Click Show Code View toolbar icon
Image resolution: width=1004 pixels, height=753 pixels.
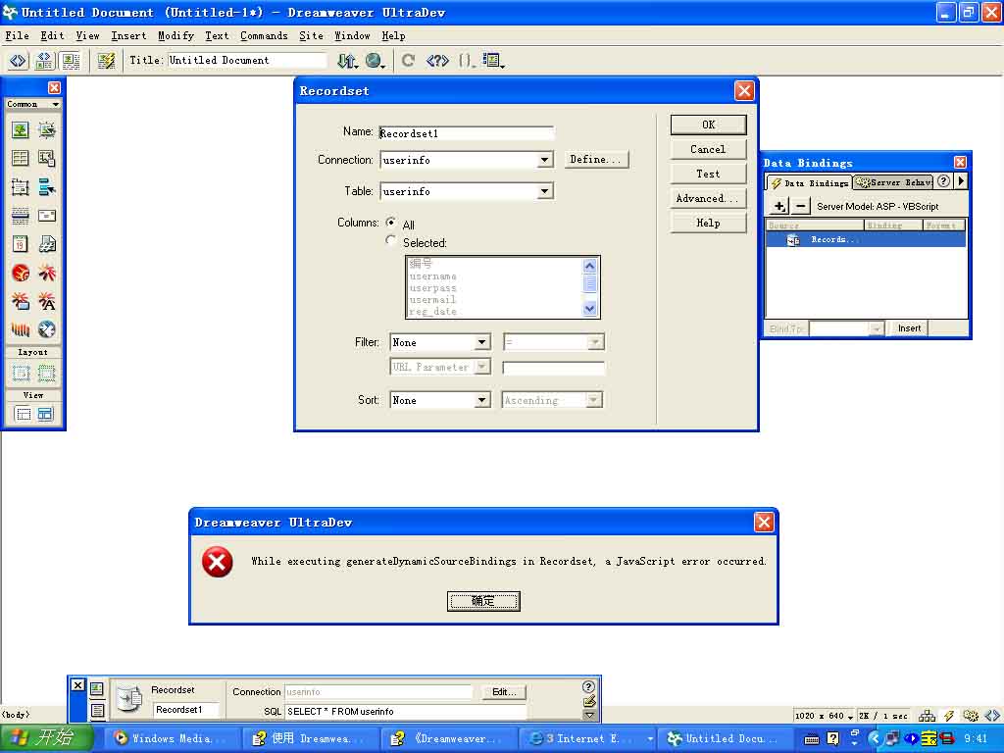pyautogui.click(x=19, y=61)
